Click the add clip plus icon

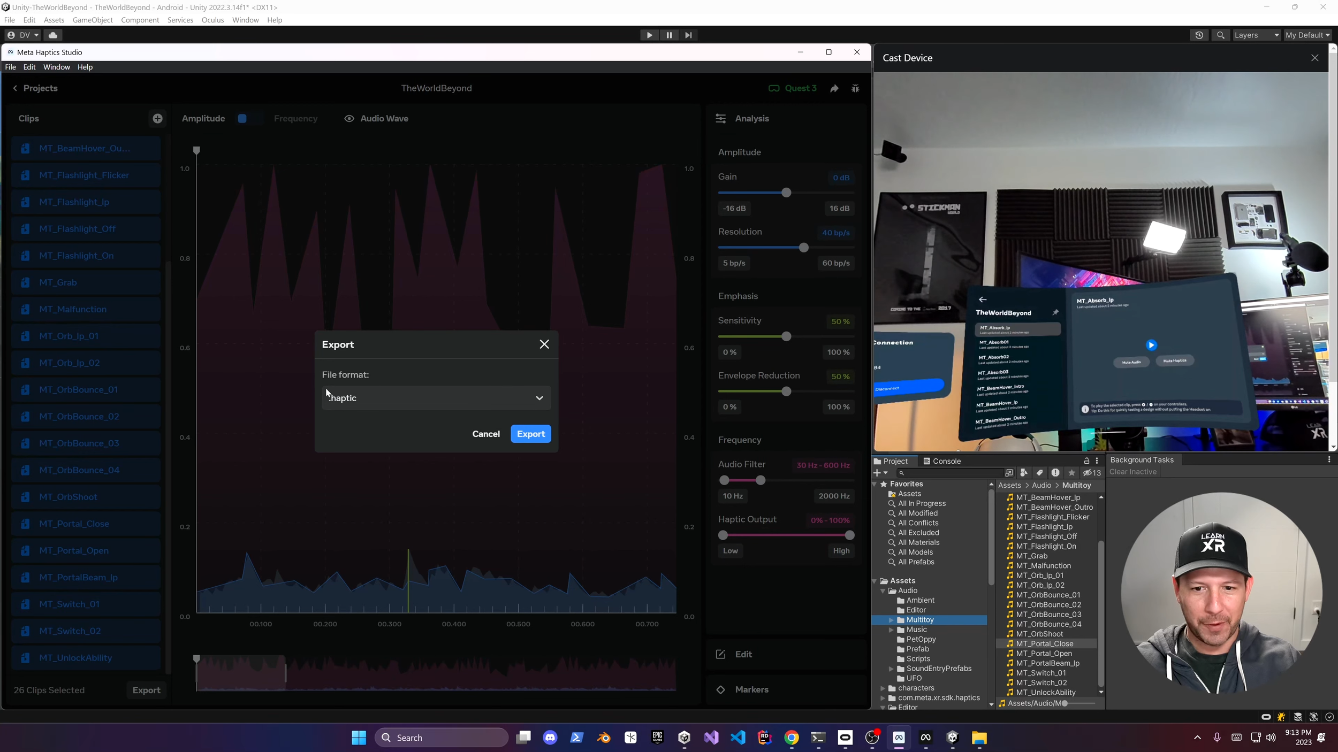coord(157,119)
